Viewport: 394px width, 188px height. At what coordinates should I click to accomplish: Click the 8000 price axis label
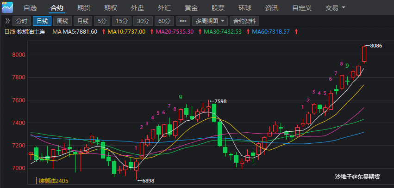pos(18,55)
